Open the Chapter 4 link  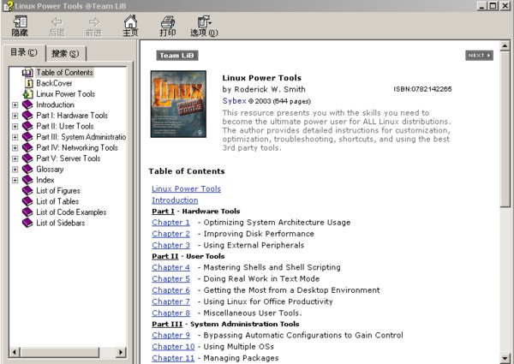click(170, 267)
